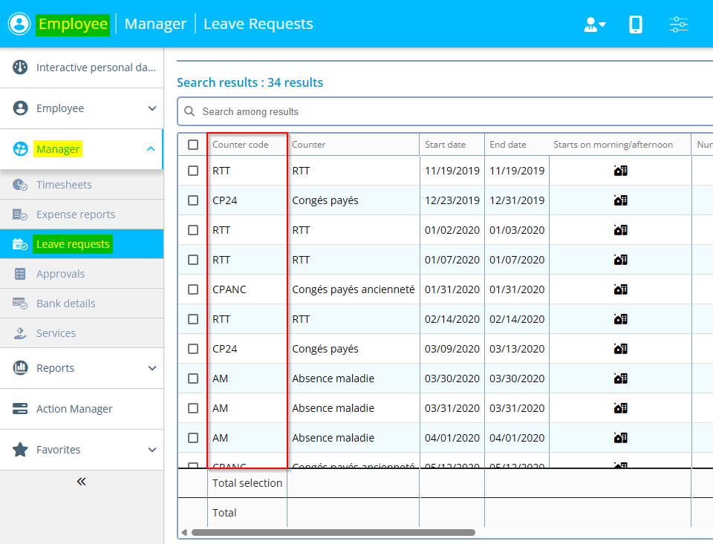Click the Expense reports icon

20,214
